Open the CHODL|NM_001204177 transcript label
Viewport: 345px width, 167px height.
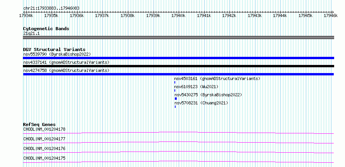[45, 139]
